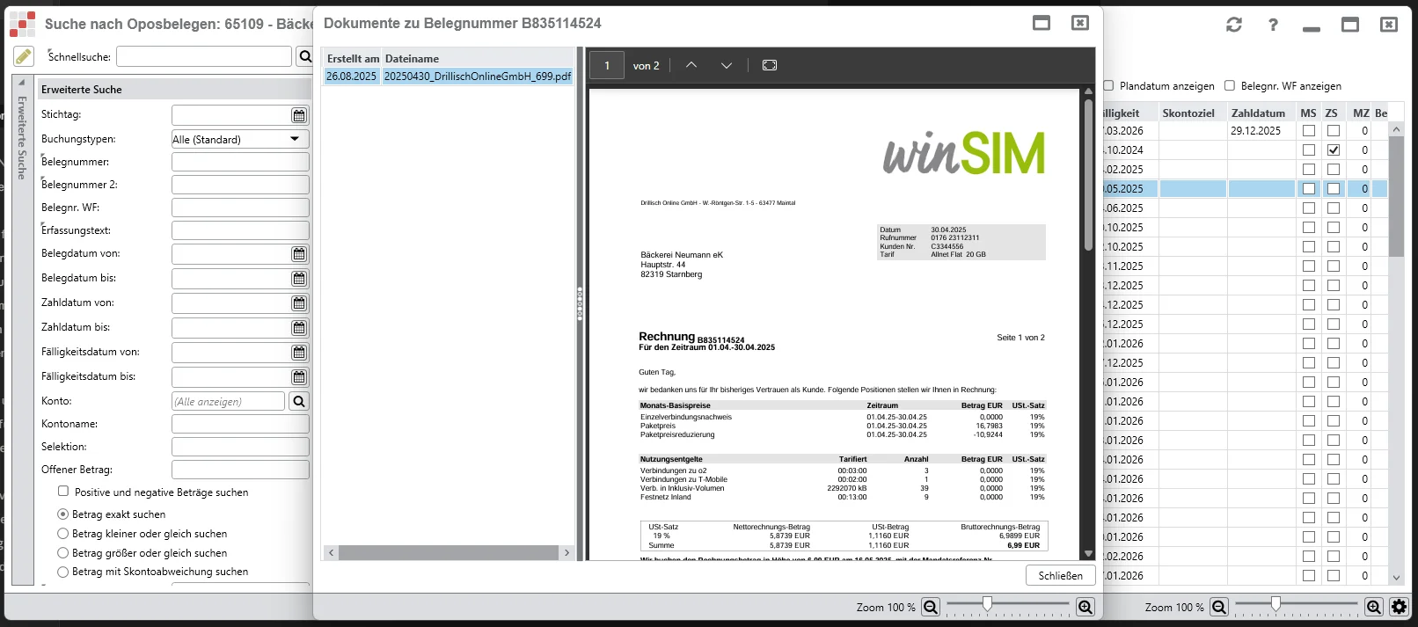
Task: Click the PDF viewer vertical scrollbar
Action: pos(1088,176)
